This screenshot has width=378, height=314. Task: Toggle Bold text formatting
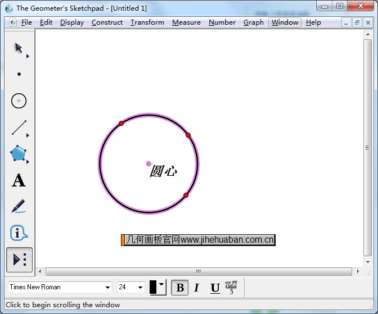point(180,288)
